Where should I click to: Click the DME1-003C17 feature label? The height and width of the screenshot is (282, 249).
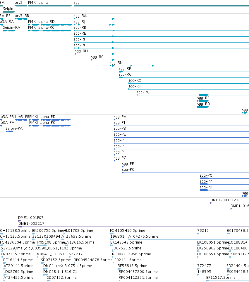(31, 224)
